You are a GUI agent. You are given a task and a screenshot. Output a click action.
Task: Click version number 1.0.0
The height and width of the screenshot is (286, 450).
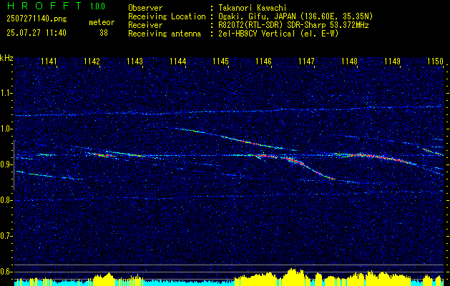click(x=97, y=6)
